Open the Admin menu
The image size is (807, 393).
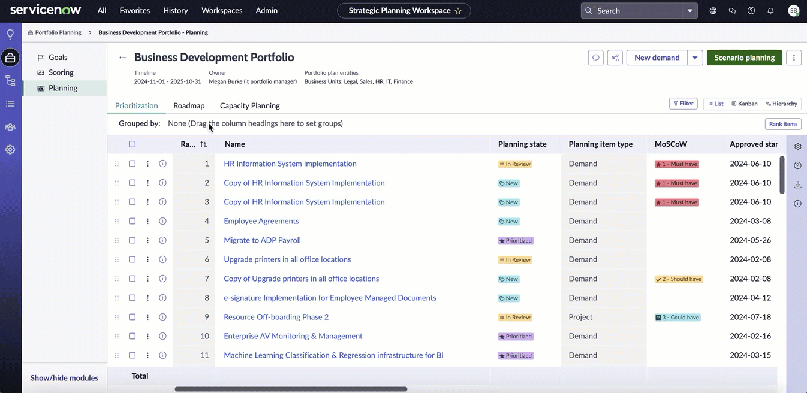point(267,11)
